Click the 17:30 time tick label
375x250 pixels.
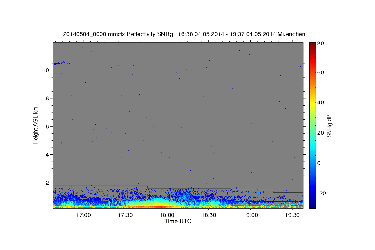tap(125, 215)
